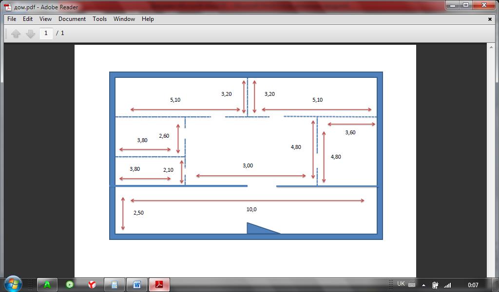The width and height of the screenshot is (499, 292).
Task: Open the Calculator taskbar icon
Action: (x=114, y=284)
